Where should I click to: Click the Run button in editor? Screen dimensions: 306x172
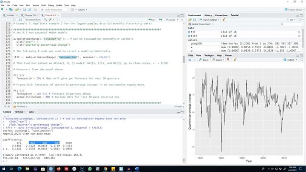pyautogui.click(x=151, y=20)
